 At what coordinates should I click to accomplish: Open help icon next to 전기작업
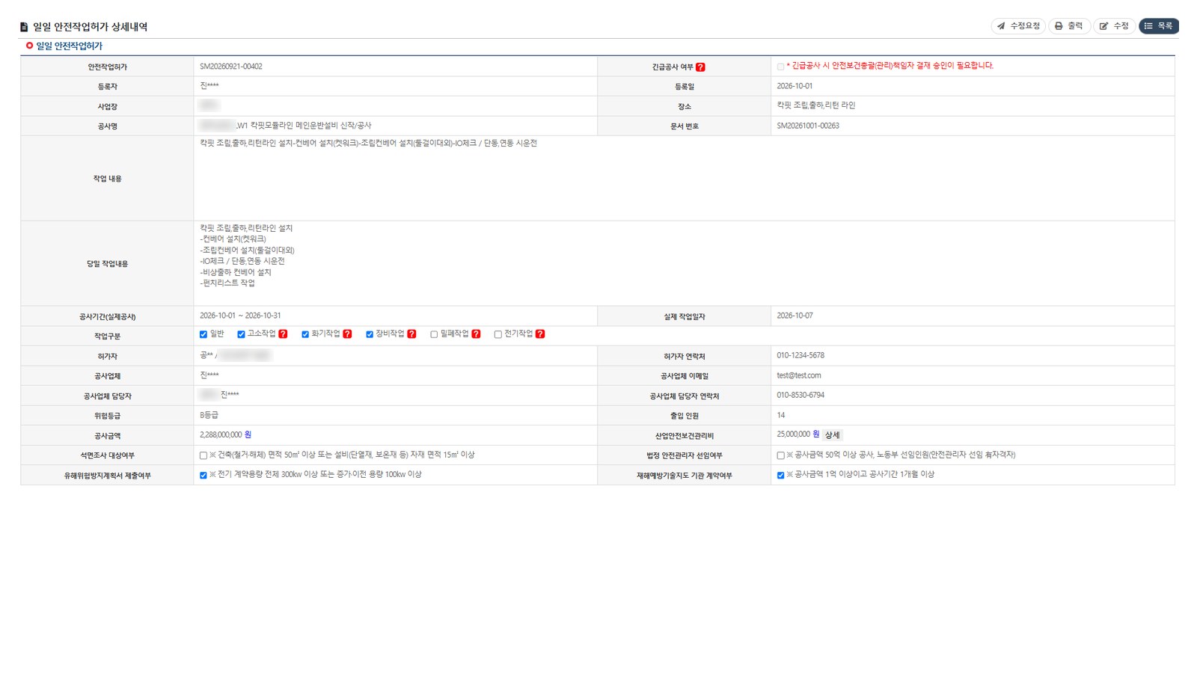[x=540, y=334]
